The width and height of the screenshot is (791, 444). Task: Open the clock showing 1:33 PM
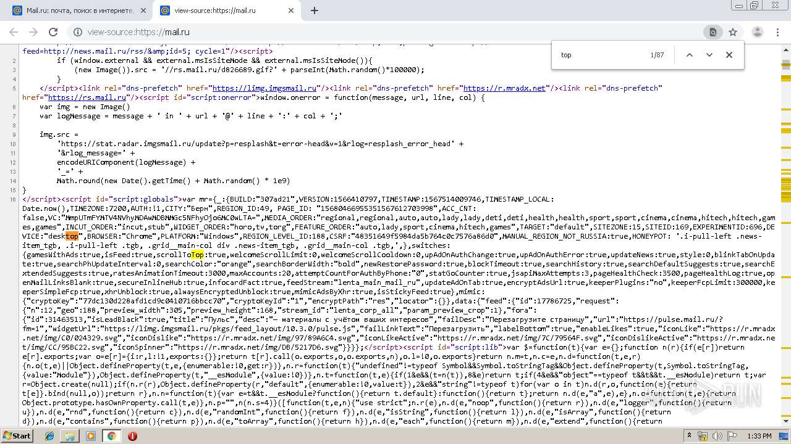pyautogui.click(x=759, y=436)
